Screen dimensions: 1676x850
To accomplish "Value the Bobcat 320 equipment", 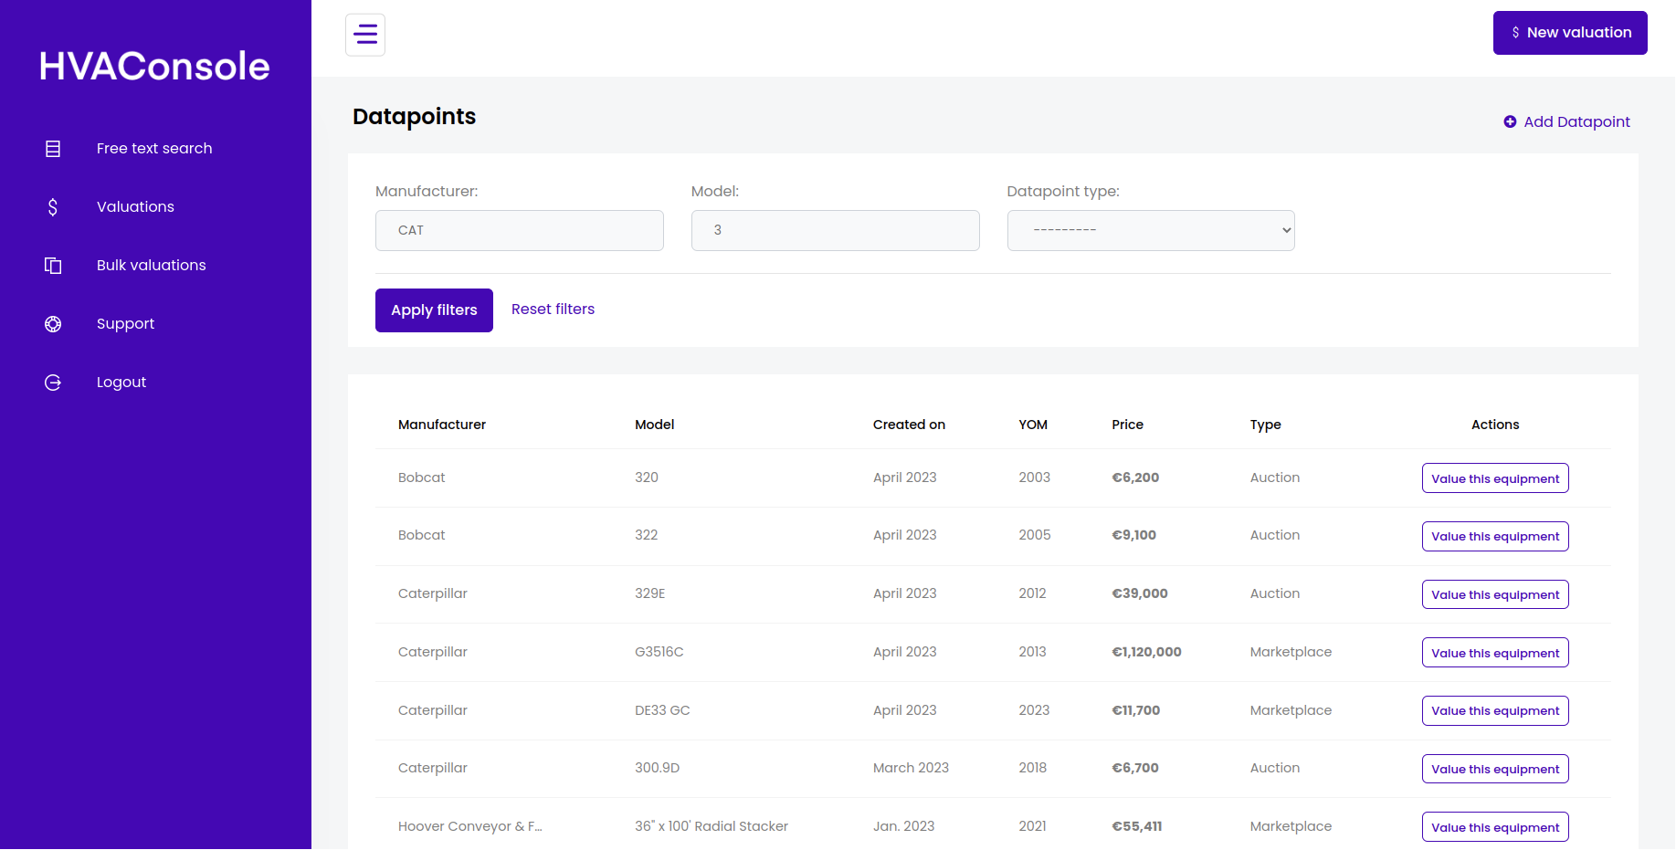I will 1494,478.
